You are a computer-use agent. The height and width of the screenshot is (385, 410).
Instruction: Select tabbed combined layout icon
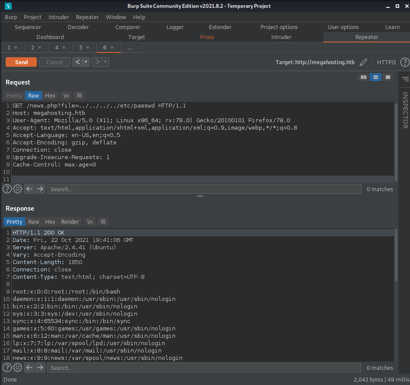[x=388, y=77]
